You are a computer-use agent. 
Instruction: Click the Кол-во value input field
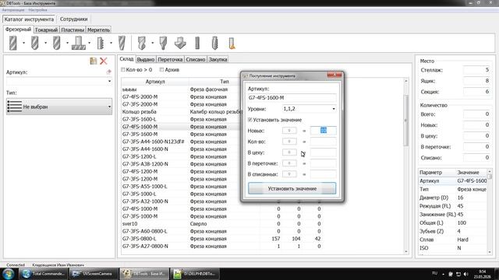323,142
